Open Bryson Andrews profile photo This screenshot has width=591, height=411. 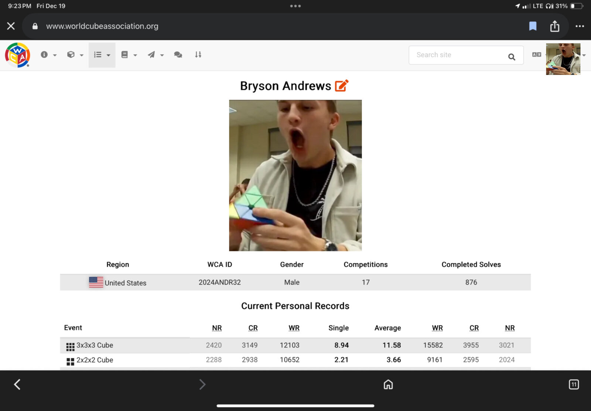[x=295, y=175]
